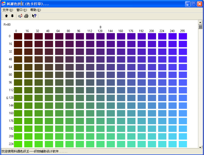Click row label 208

click(11, 136)
